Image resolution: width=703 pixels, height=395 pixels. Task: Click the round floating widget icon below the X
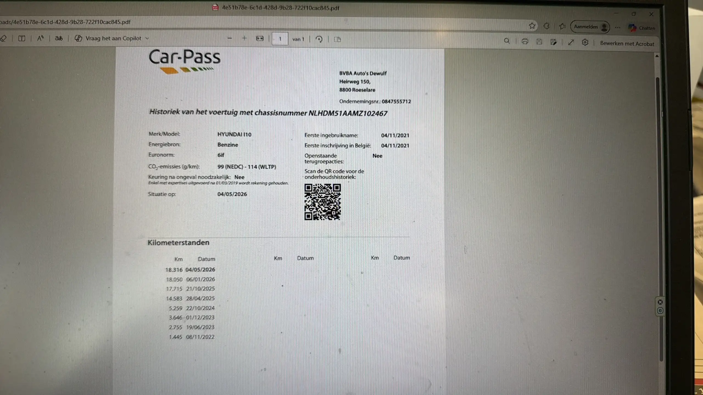coord(660,311)
